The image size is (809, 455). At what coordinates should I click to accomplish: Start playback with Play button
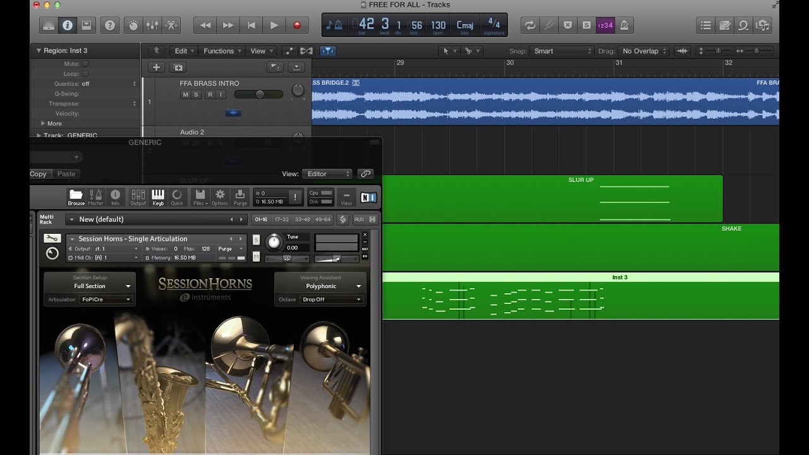[274, 25]
